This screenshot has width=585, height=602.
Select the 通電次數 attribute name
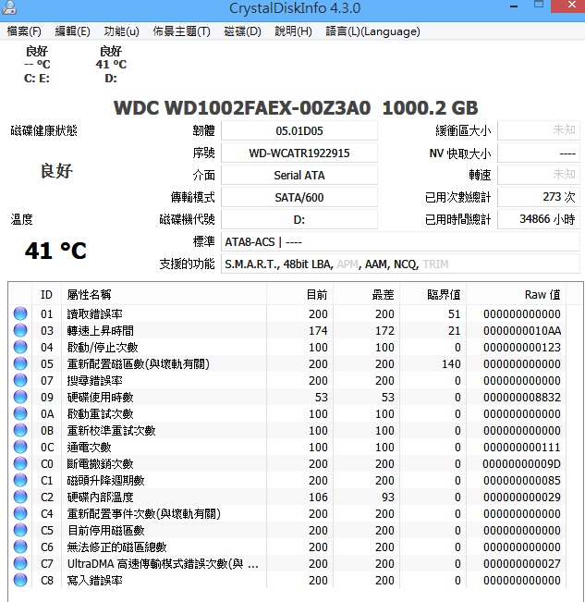89,448
